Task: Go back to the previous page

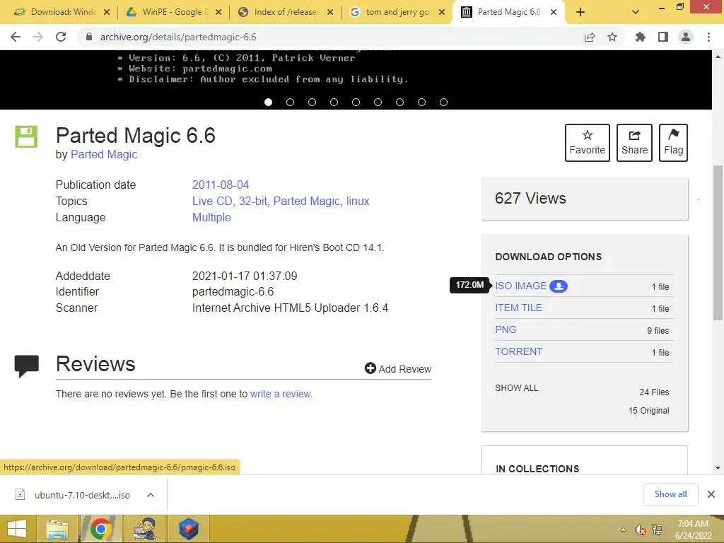Action: tap(16, 37)
